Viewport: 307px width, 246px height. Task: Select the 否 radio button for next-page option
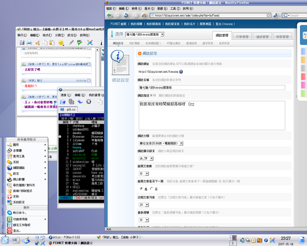151,189
